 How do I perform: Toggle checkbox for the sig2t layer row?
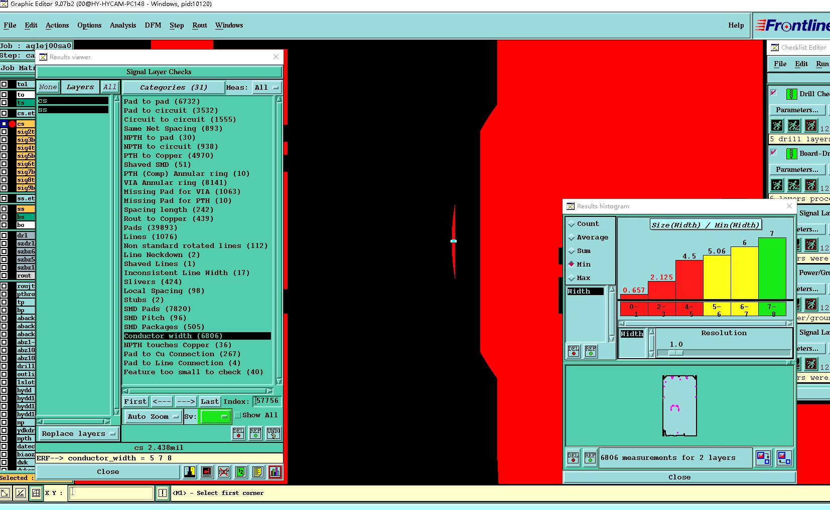pos(4,132)
